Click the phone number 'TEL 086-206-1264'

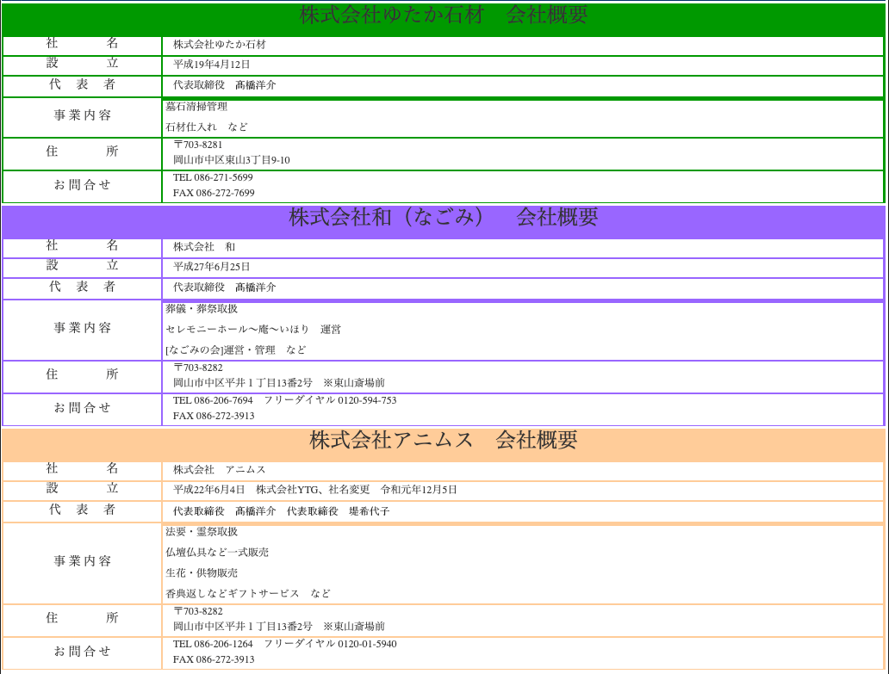pos(213,644)
